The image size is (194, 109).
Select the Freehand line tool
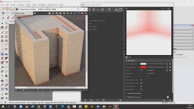(x=6, y=33)
